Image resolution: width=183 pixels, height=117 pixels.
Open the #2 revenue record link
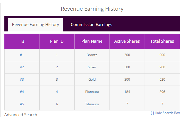[22, 67]
